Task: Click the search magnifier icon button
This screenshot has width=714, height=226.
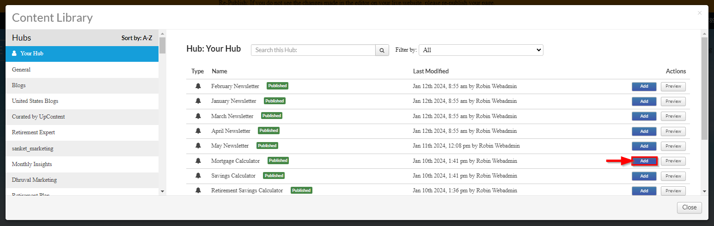Action: click(382, 50)
